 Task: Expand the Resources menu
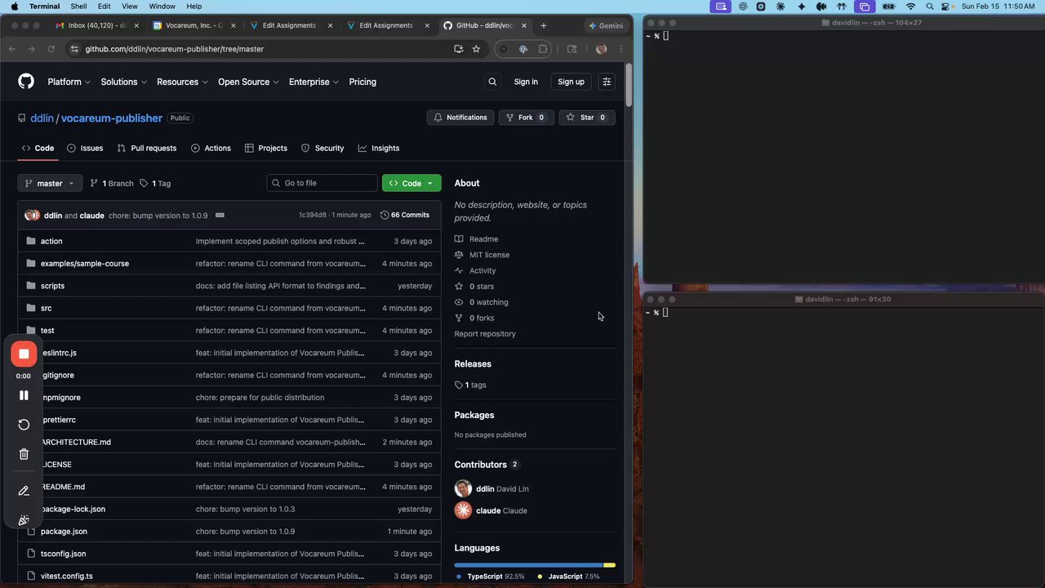point(182,82)
